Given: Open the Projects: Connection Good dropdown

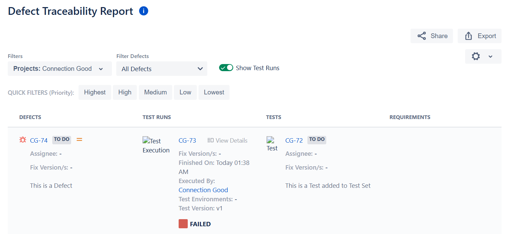Looking at the screenshot, I should pos(60,69).
